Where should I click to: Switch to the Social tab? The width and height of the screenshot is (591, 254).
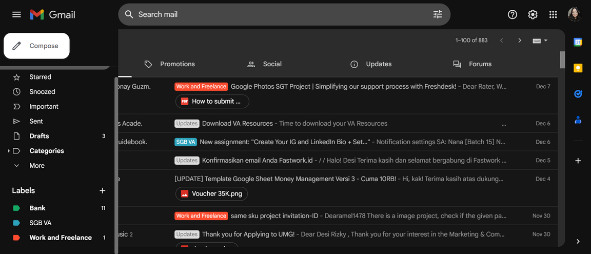coord(265,64)
